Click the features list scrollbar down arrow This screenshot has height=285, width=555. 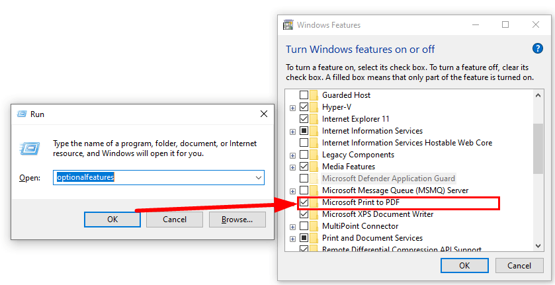pos(538,245)
